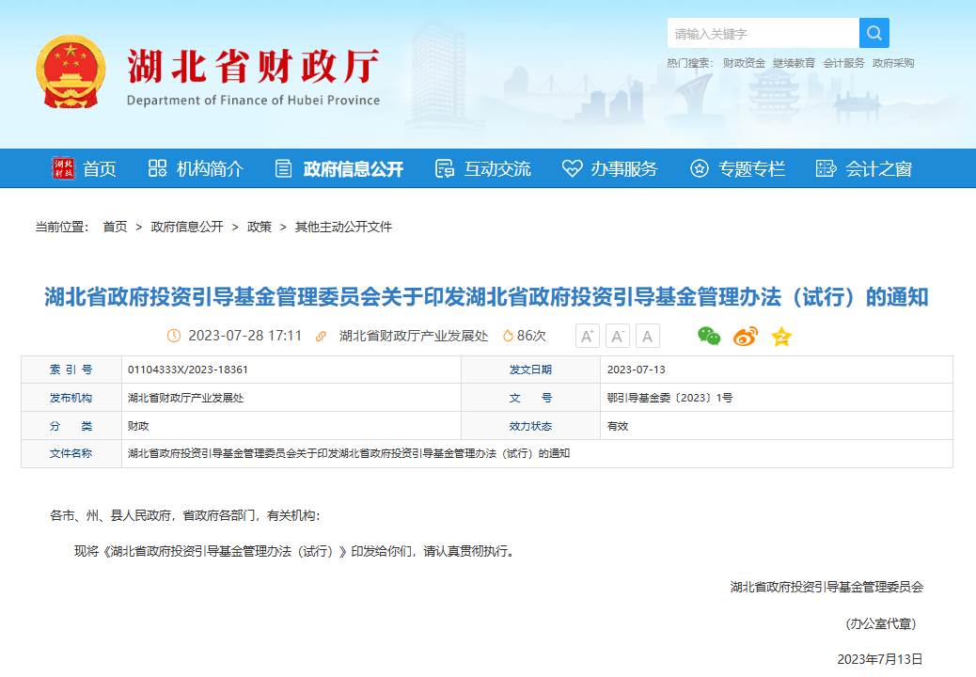Screen dimensions: 976x677
Task: Click the signature 湖北省政府投资引导基金管理委员会
Action: point(826,587)
